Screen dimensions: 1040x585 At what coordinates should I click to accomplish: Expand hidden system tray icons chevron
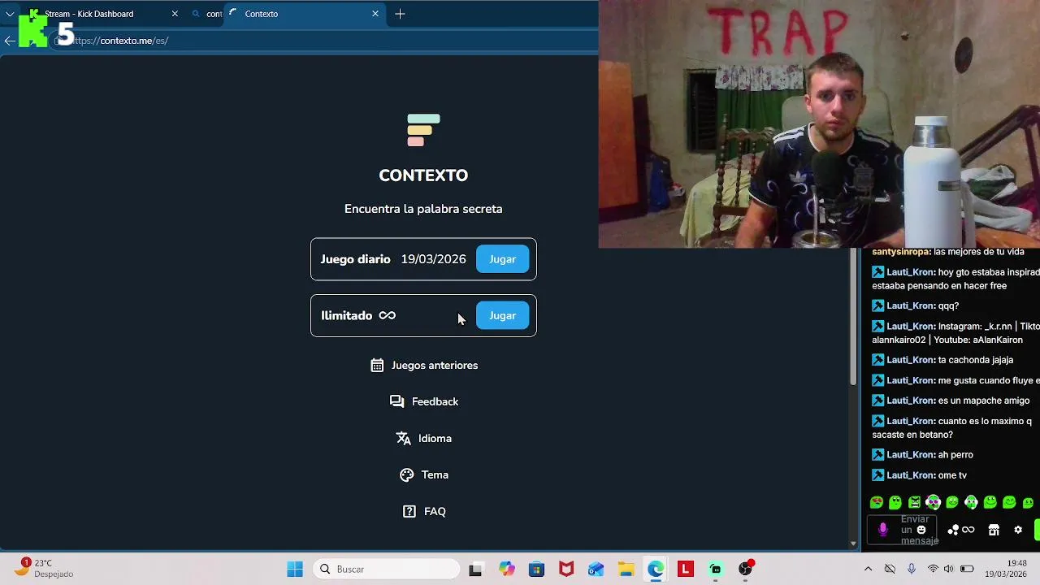868,570
